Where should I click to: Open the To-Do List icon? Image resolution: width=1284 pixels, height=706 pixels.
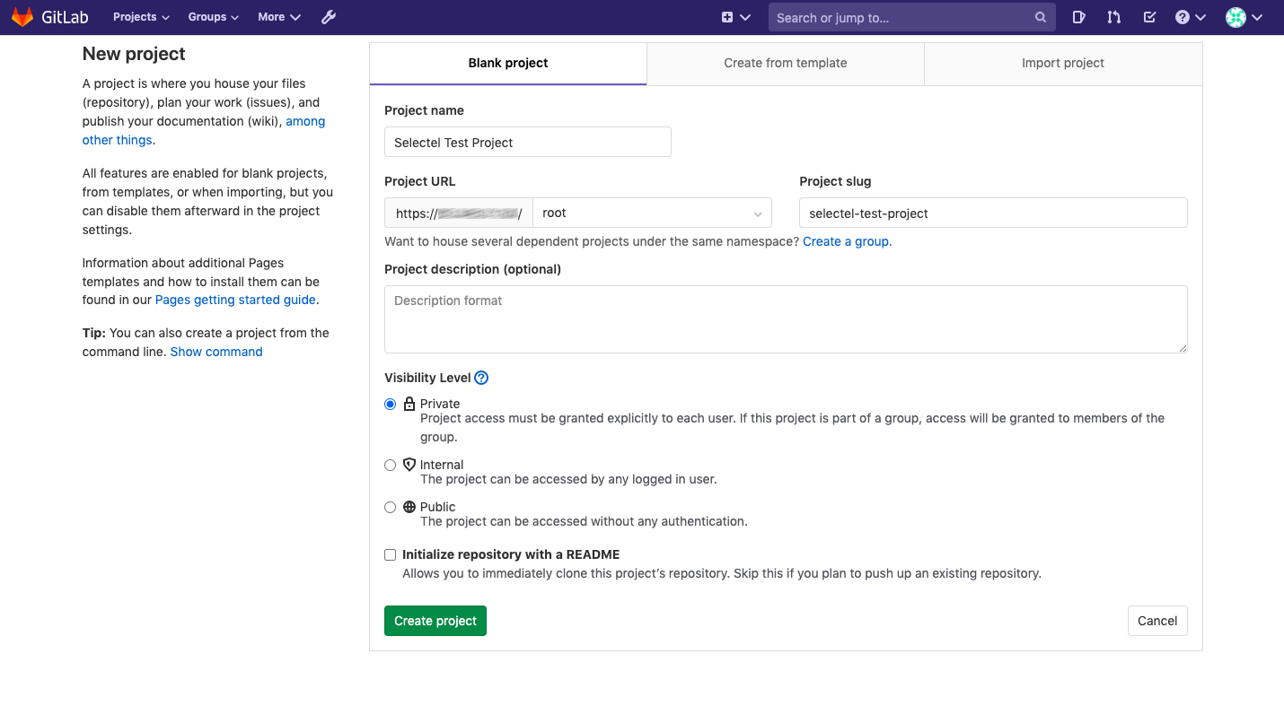[1149, 16]
